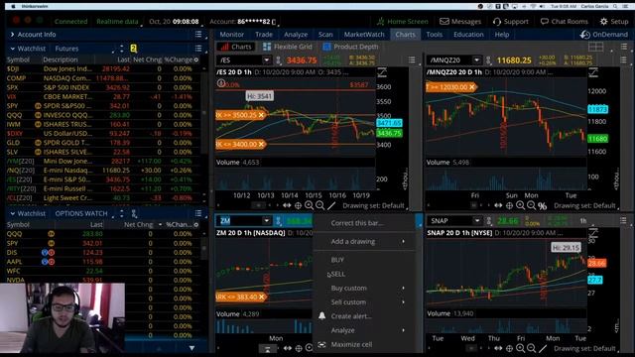The height and width of the screenshot is (357, 635).
Task: Open OPTIONS WATCH list menu icon
Action: 198,213
